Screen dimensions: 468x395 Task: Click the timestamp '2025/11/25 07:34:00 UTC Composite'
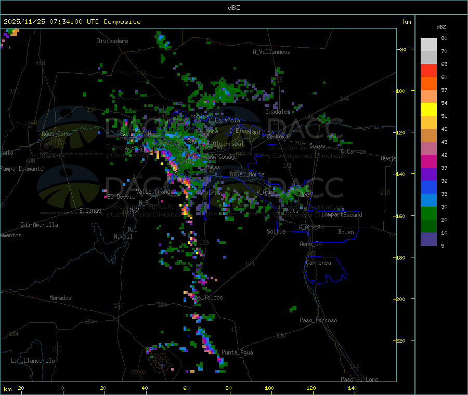[72, 22]
